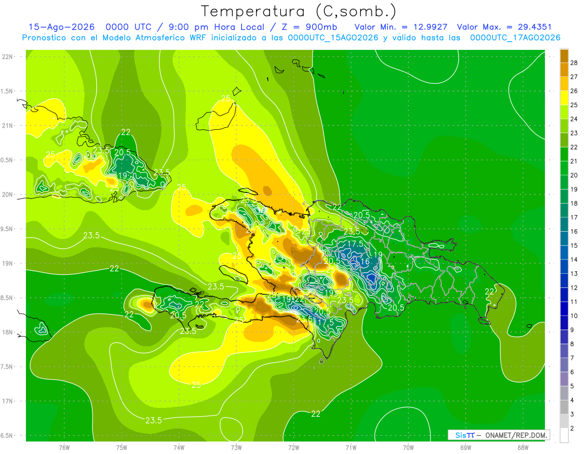
Task: Click the "76W" longitude label
Action: tap(64, 448)
